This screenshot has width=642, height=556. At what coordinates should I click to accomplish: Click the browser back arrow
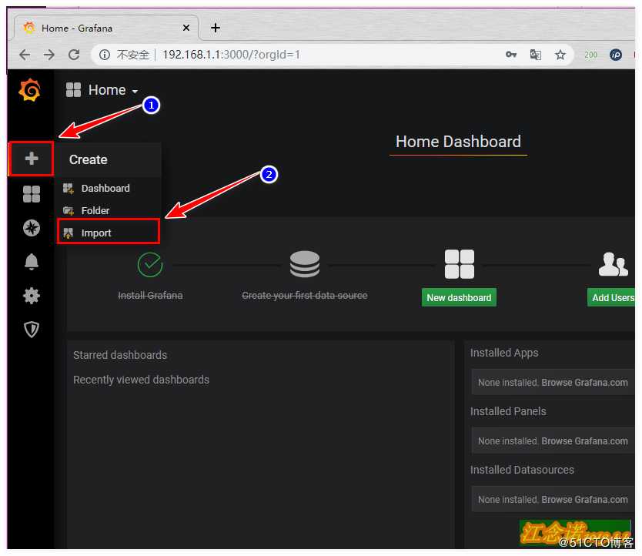(x=25, y=55)
